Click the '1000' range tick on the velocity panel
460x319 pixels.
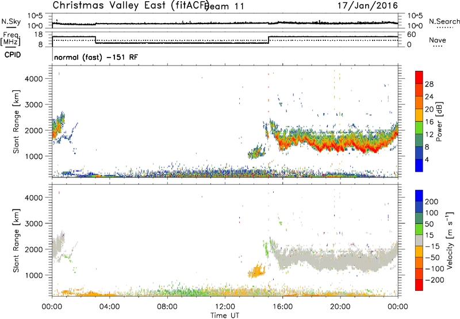[34, 275]
